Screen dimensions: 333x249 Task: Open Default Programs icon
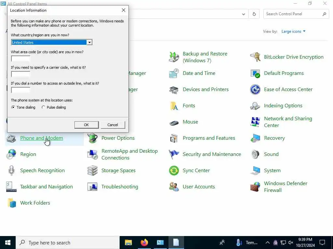click(x=255, y=73)
